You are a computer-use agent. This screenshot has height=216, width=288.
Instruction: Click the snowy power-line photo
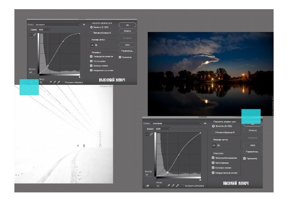tap(64, 134)
